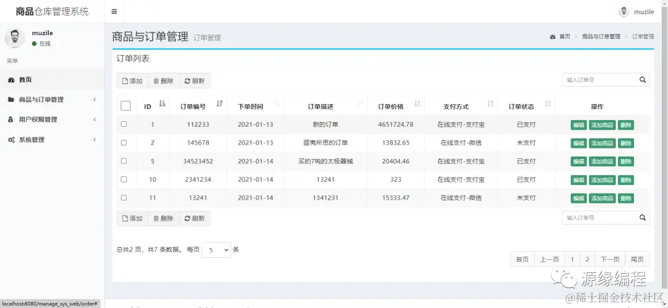Click top 删除 trash toolbar button
Screen dimensions: 668x308
coord(163,81)
